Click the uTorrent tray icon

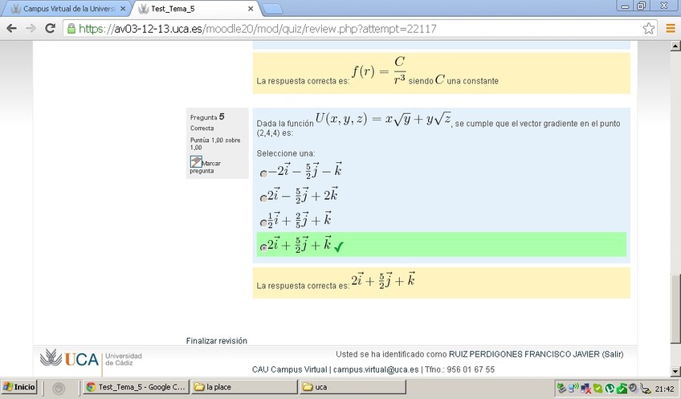pyautogui.click(x=610, y=388)
